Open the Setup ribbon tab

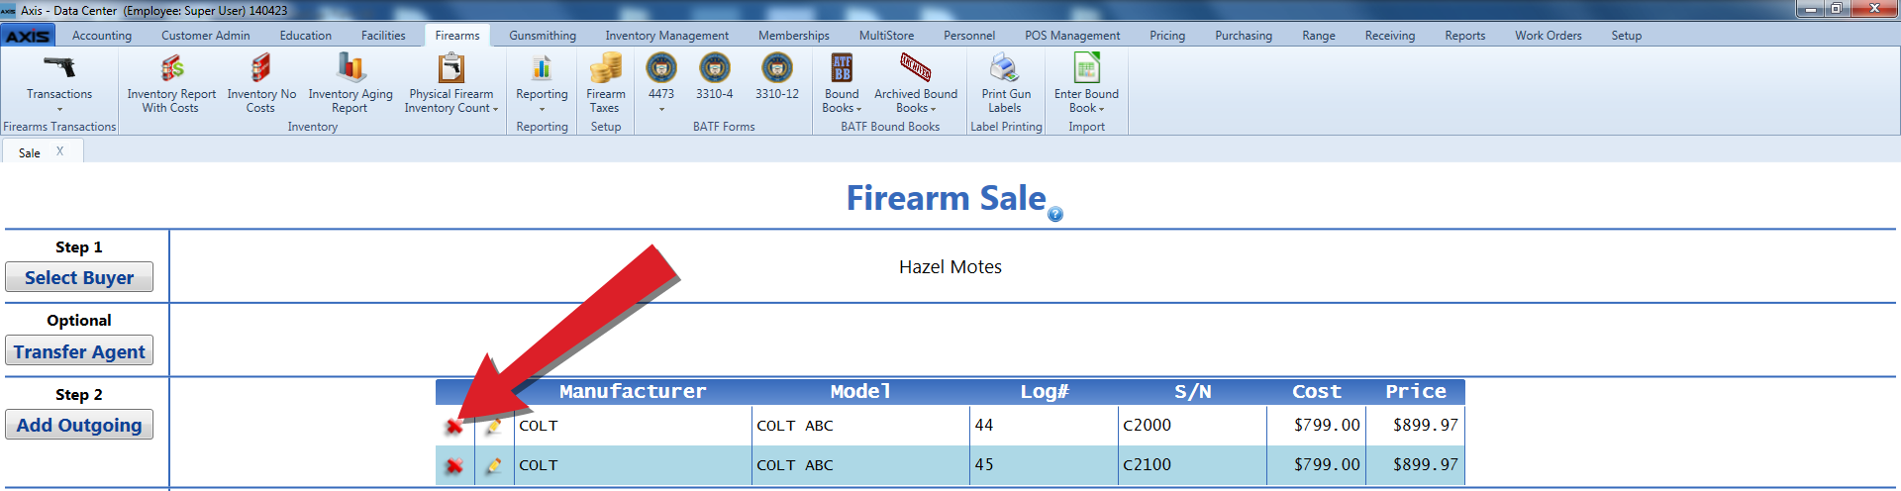pyautogui.click(x=1627, y=36)
